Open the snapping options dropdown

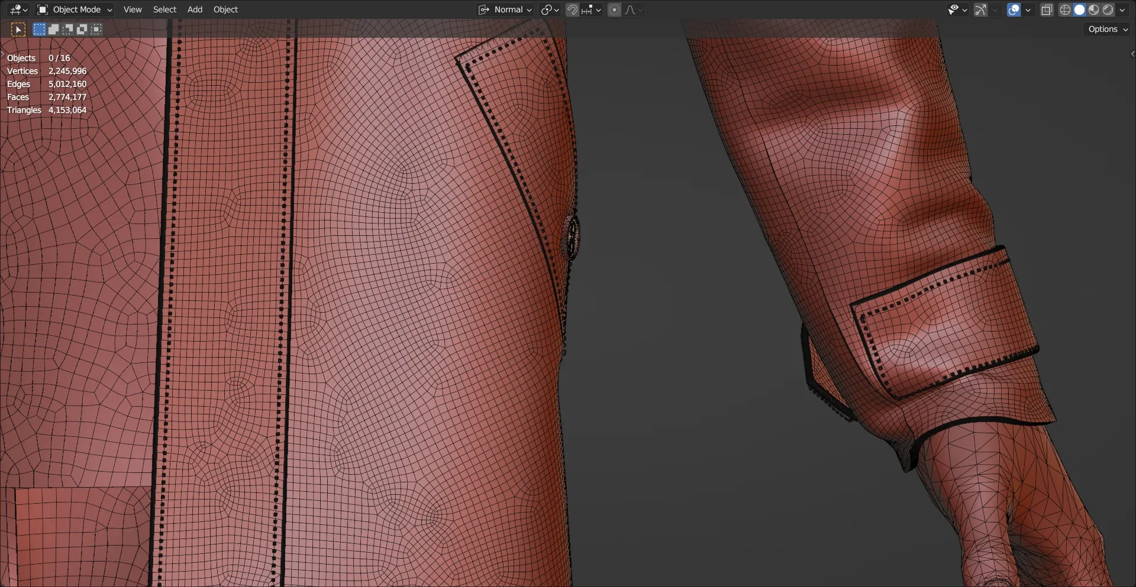591,9
